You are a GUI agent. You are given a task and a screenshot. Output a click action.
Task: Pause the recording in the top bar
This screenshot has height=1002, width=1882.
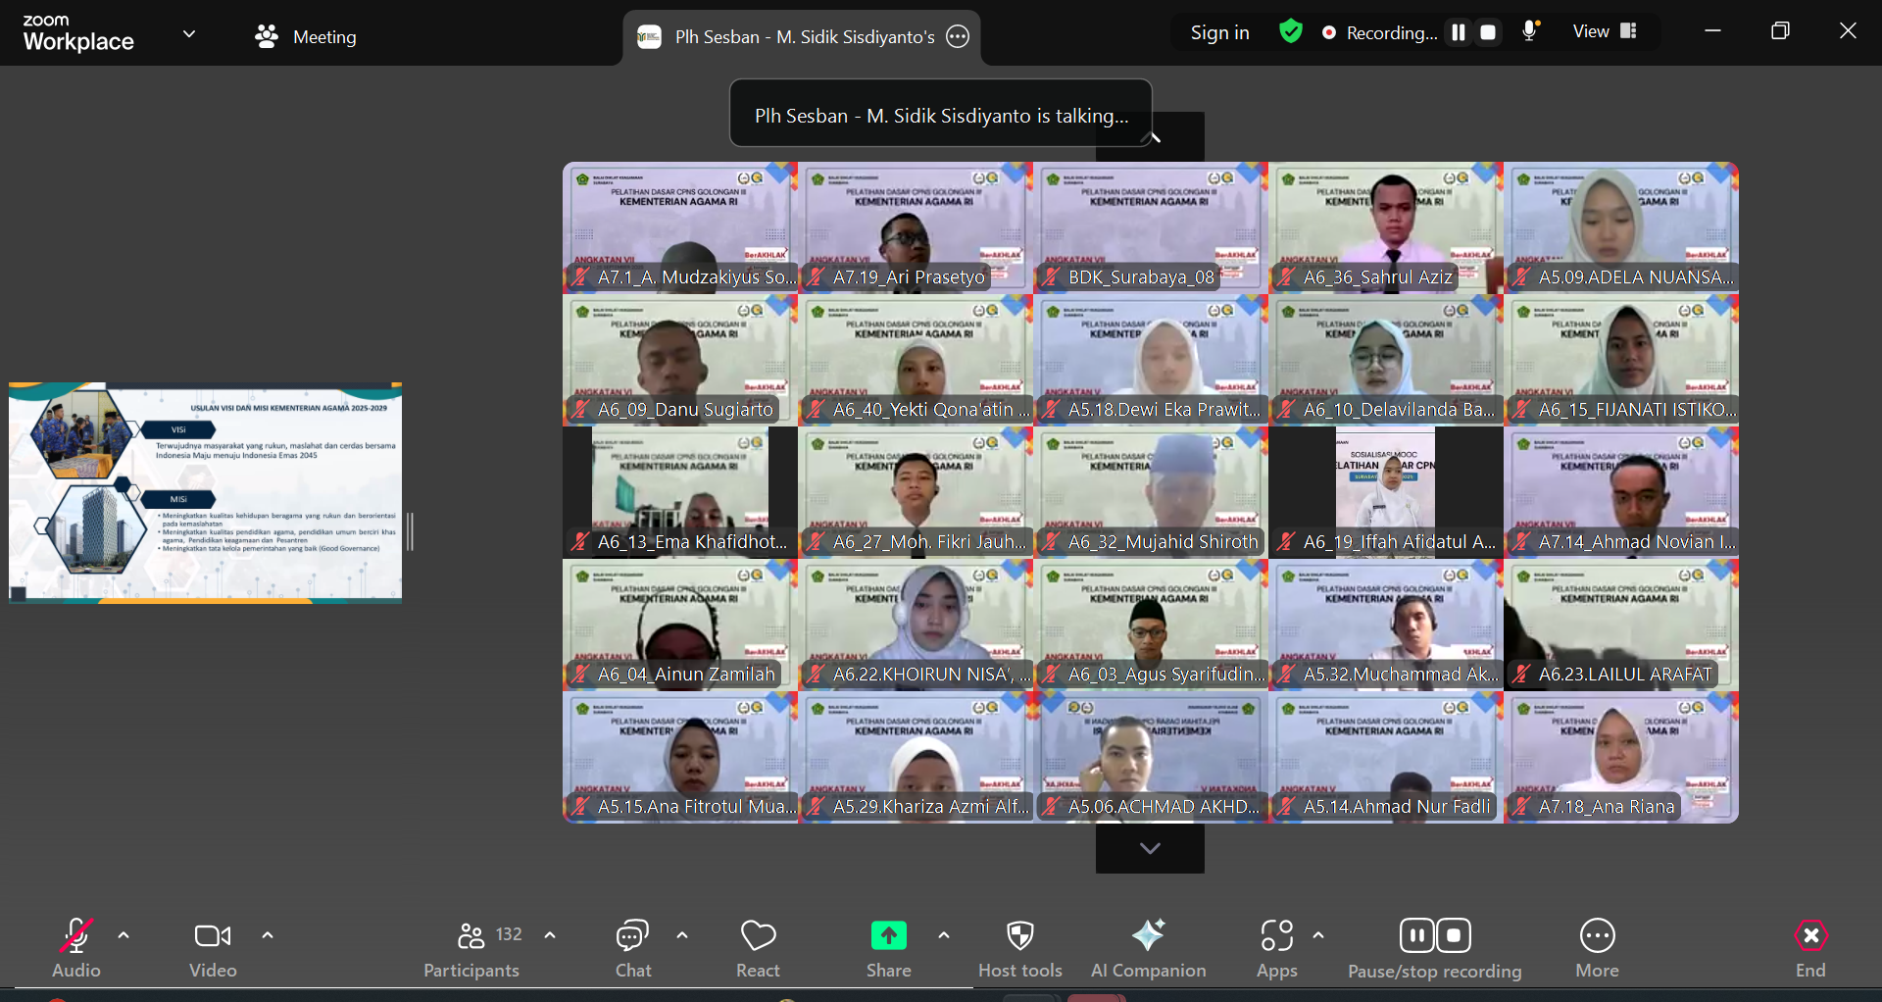pyautogui.click(x=1459, y=32)
